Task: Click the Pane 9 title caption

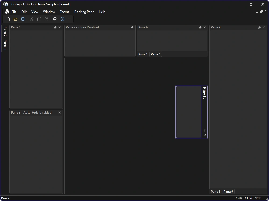Action: [216, 27]
